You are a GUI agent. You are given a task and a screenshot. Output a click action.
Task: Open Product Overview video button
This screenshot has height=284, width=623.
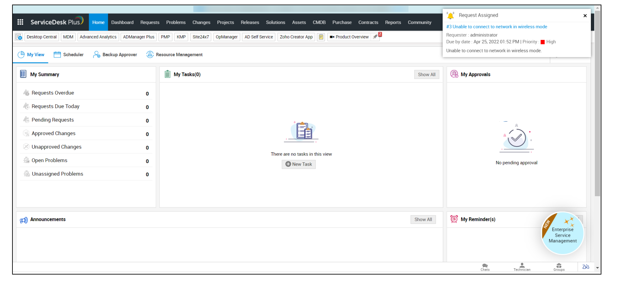coord(349,37)
